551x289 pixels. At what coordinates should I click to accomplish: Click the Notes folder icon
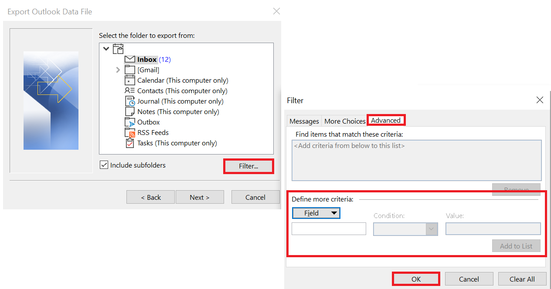coord(129,111)
